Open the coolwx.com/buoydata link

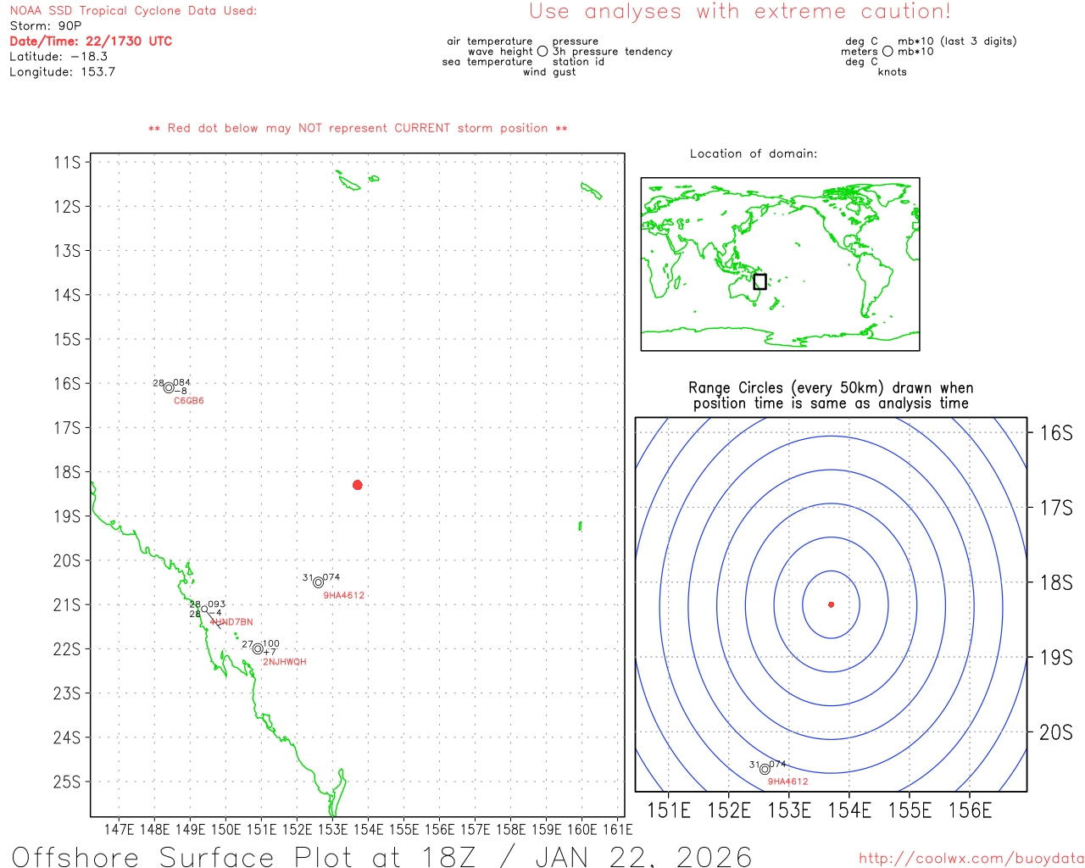click(971, 859)
